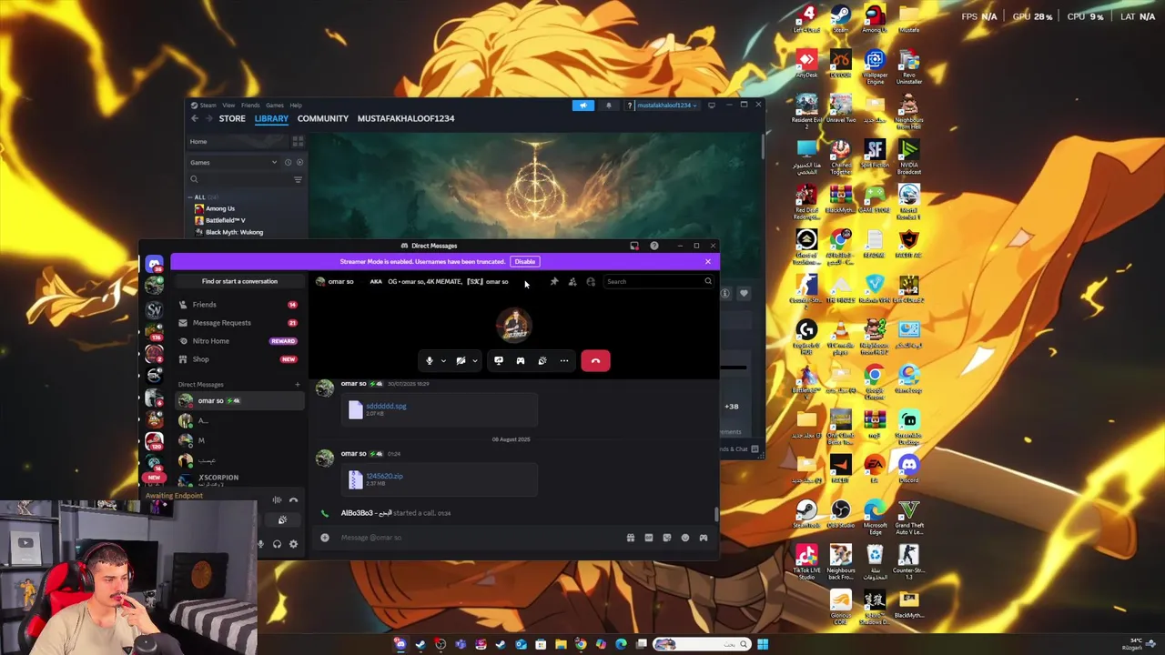Open GIF picker in message bar
Screen dimensions: 1165x655
648,538
